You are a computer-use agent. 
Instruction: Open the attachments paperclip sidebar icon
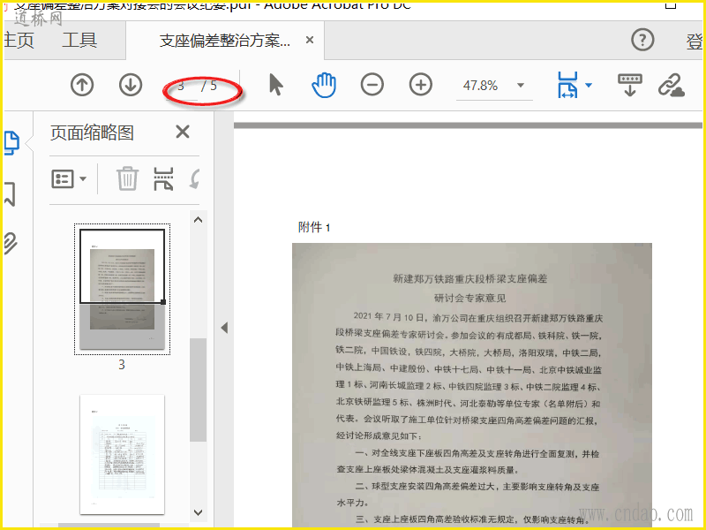(10, 244)
